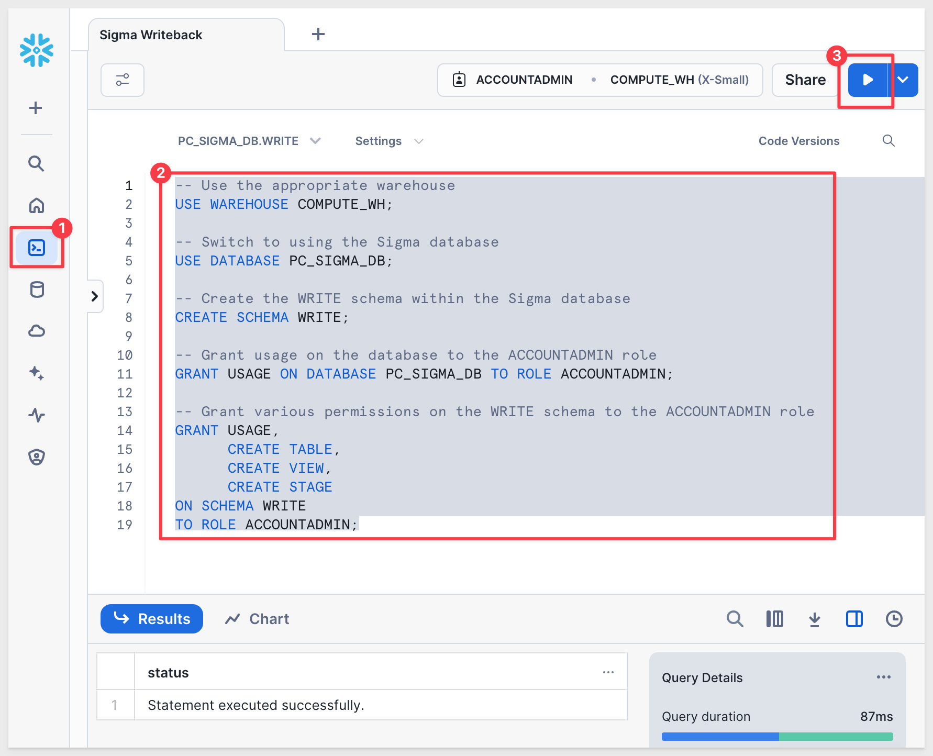
Task: Open the cloud Data Products icon
Action: tap(37, 331)
